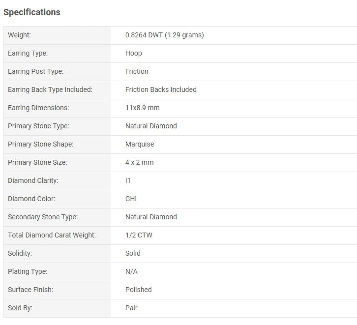Select the 1/2 CTW carat weight value

tap(139, 235)
